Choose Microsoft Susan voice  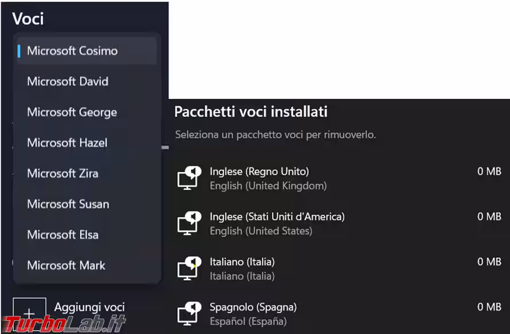click(68, 204)
